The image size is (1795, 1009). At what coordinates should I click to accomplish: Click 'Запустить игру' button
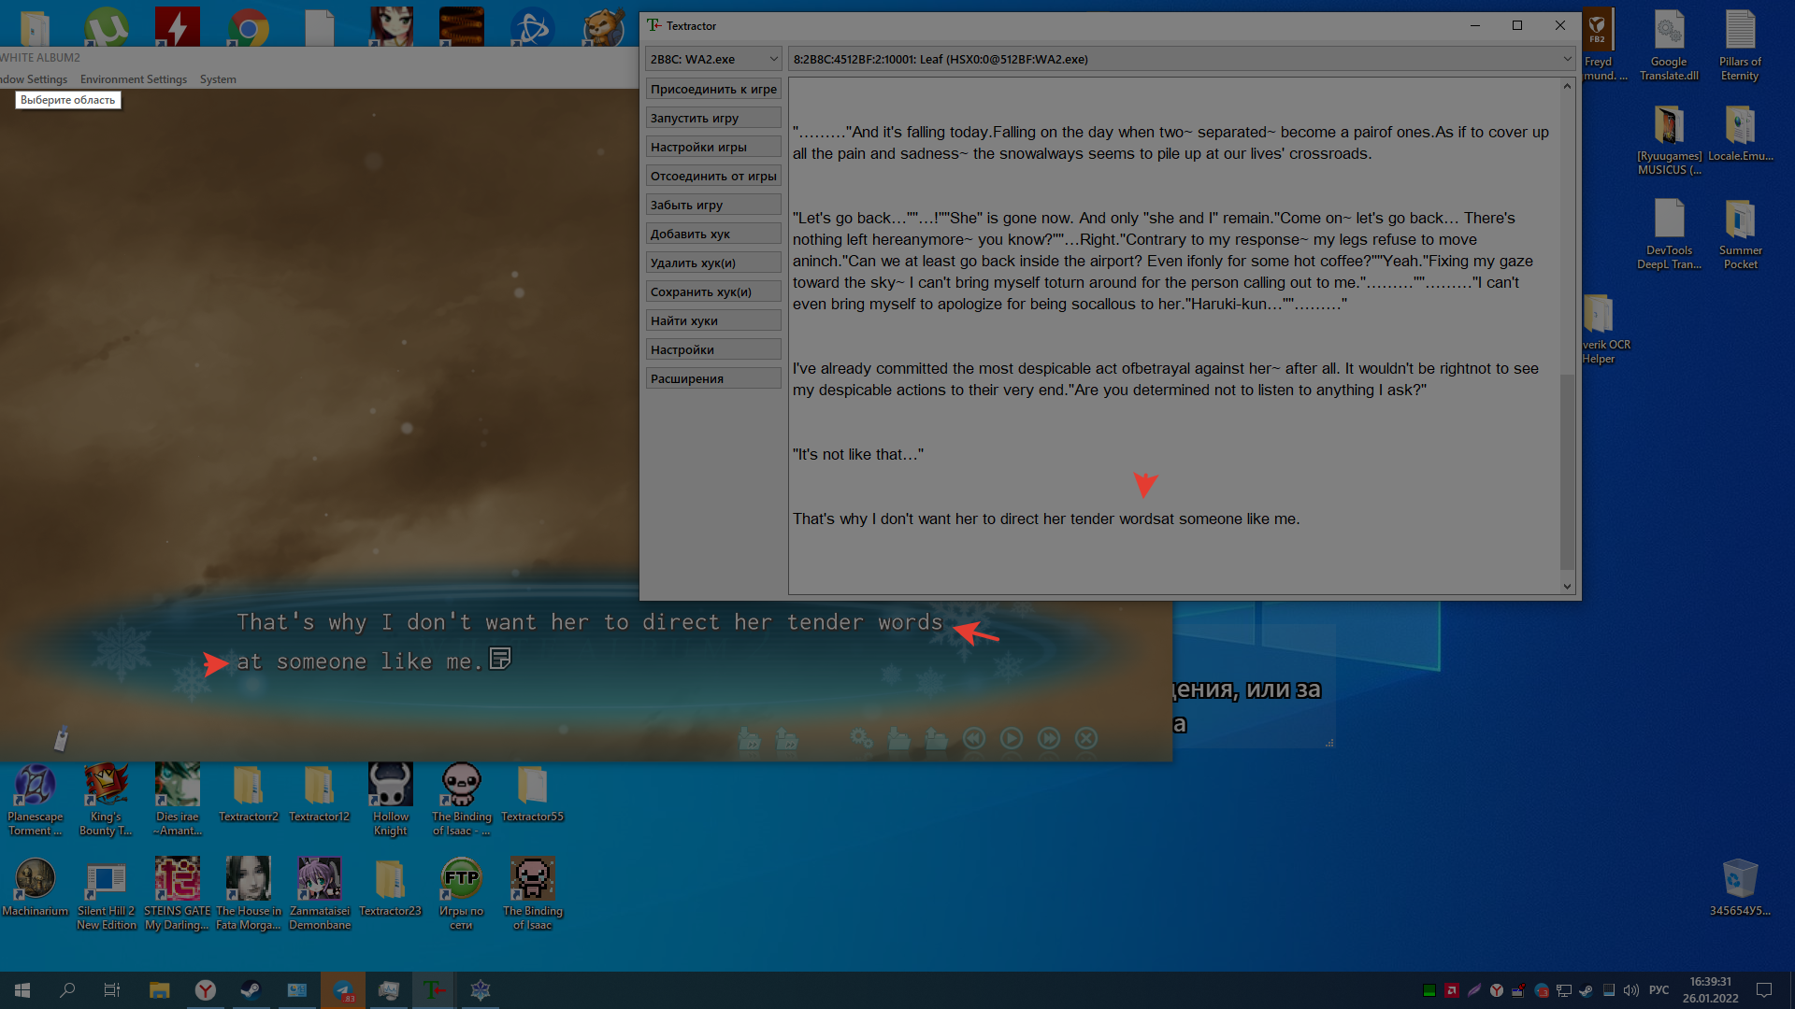click(713, 118)
